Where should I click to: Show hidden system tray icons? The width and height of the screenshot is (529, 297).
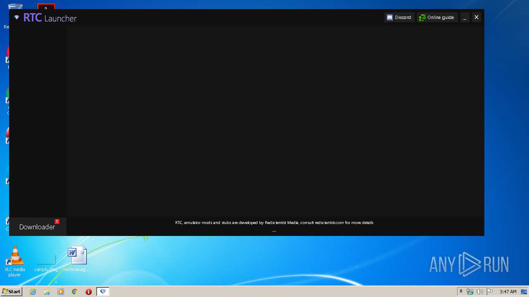pyautogui.click(x=461, y=292)
